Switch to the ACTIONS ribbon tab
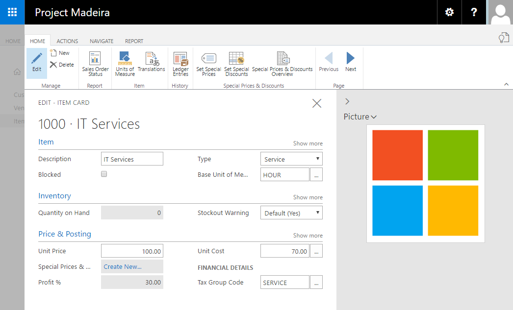Viewport: 513px width, 310px height. click(x=67, y=41)
